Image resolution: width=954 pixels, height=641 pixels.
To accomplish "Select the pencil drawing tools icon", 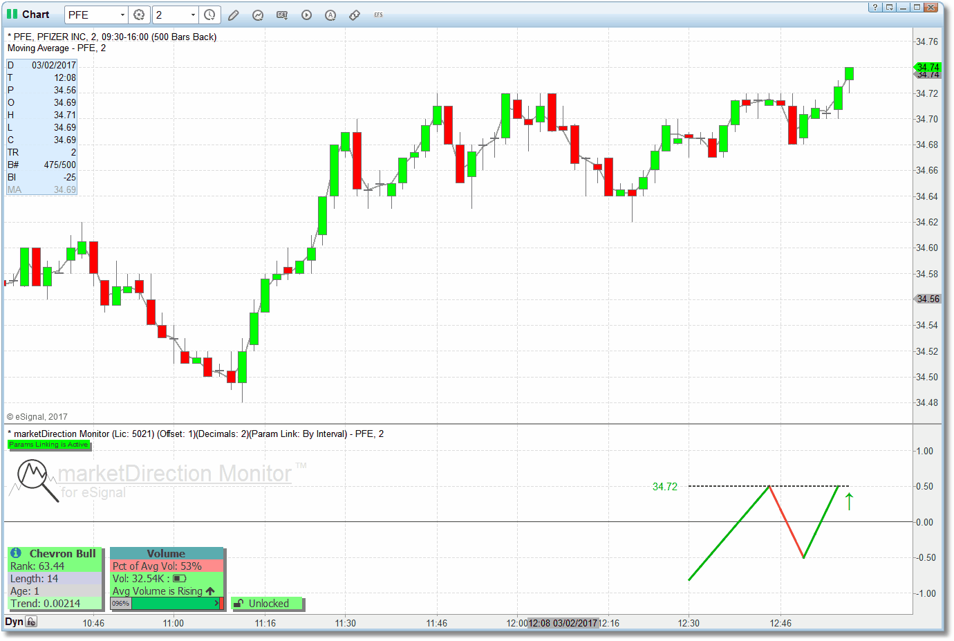I will pos(234,15).
